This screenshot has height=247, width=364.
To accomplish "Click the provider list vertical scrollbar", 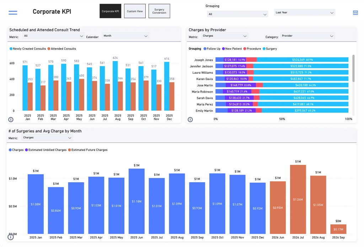I will tap(353, 69).
